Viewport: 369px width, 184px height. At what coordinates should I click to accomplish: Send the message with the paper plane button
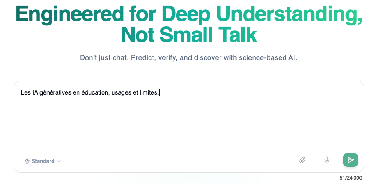[x=351, y=160]
